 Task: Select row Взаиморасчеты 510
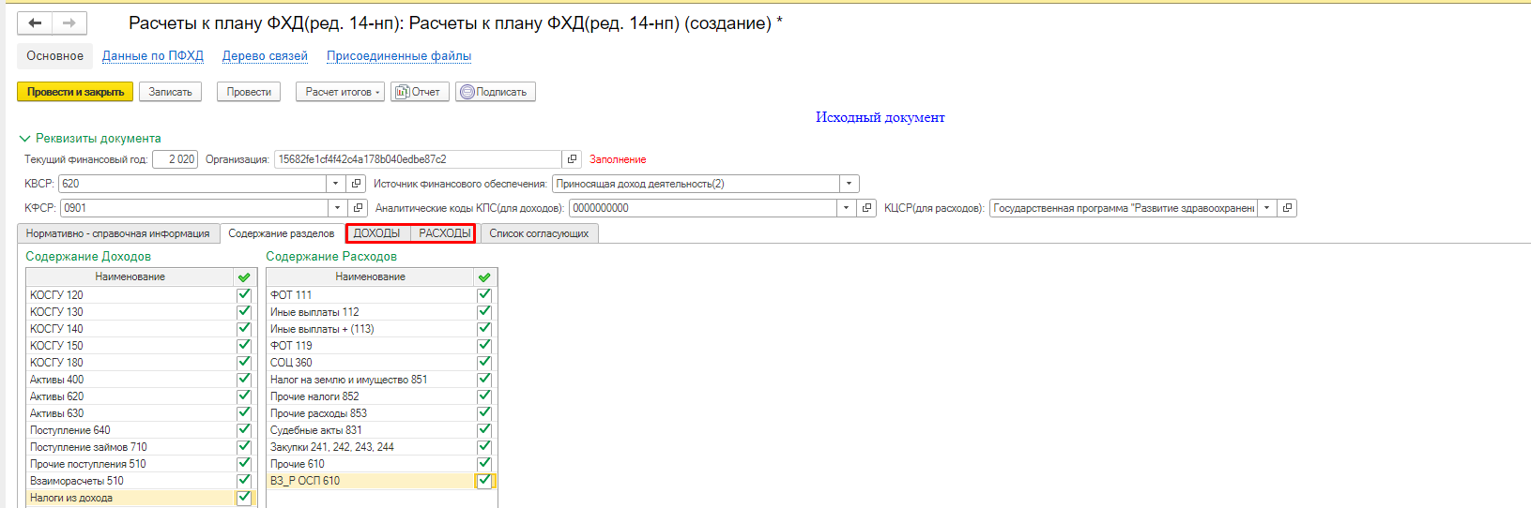[x=141, y=480]
